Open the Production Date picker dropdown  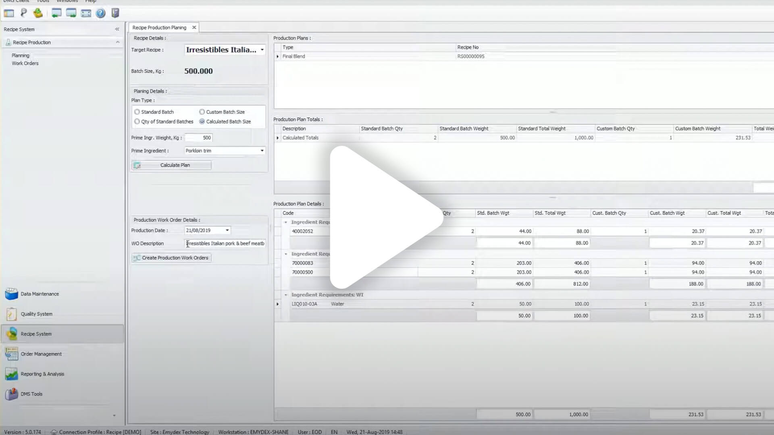point(227,230)
